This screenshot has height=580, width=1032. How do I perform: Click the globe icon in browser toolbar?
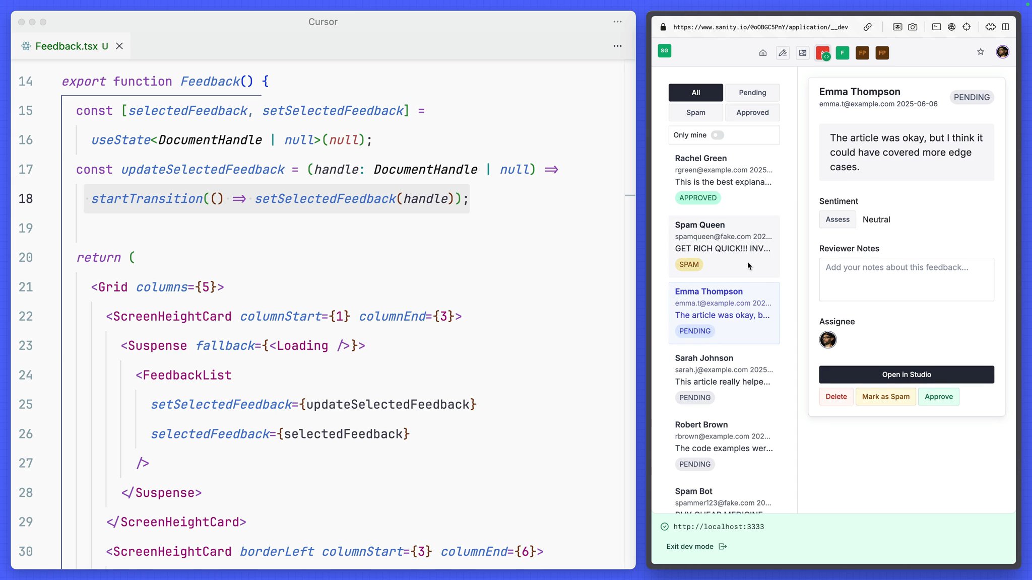[x=951, y=27]
